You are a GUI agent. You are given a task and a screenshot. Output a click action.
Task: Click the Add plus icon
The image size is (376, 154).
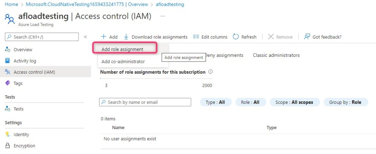click(x=104, y=37)
